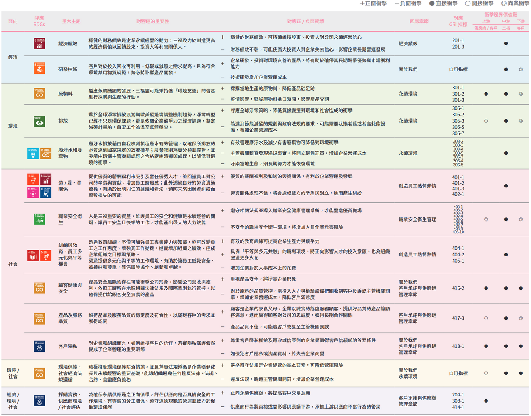This screenshot has height=416, width=531.
Task: Click the pink SDG 10 icon in 勞/雇、資關係 row
Action: [x=33, y=192]
